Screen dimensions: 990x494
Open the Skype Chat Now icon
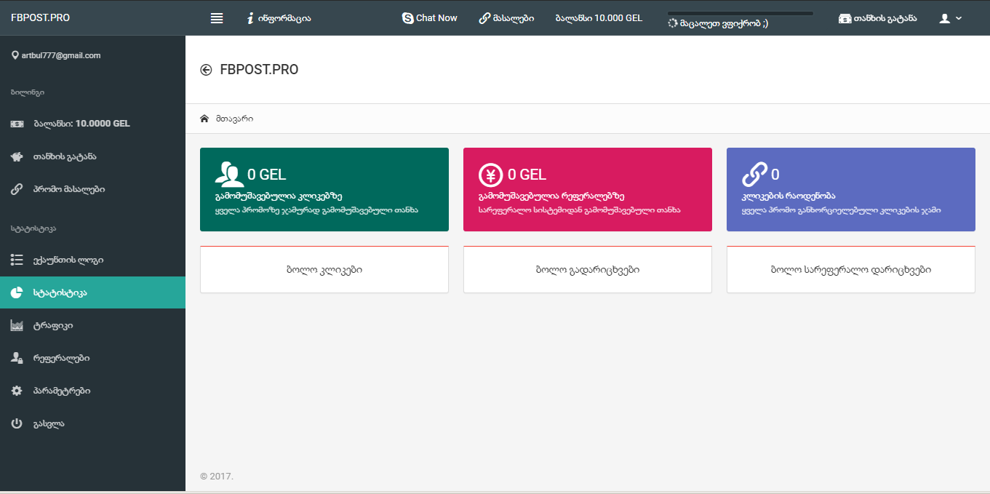(x=407, y=18)
